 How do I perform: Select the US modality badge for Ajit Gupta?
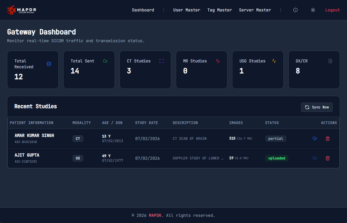78,158
